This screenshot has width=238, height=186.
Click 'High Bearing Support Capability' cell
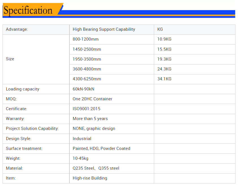[x=112, y=29]
